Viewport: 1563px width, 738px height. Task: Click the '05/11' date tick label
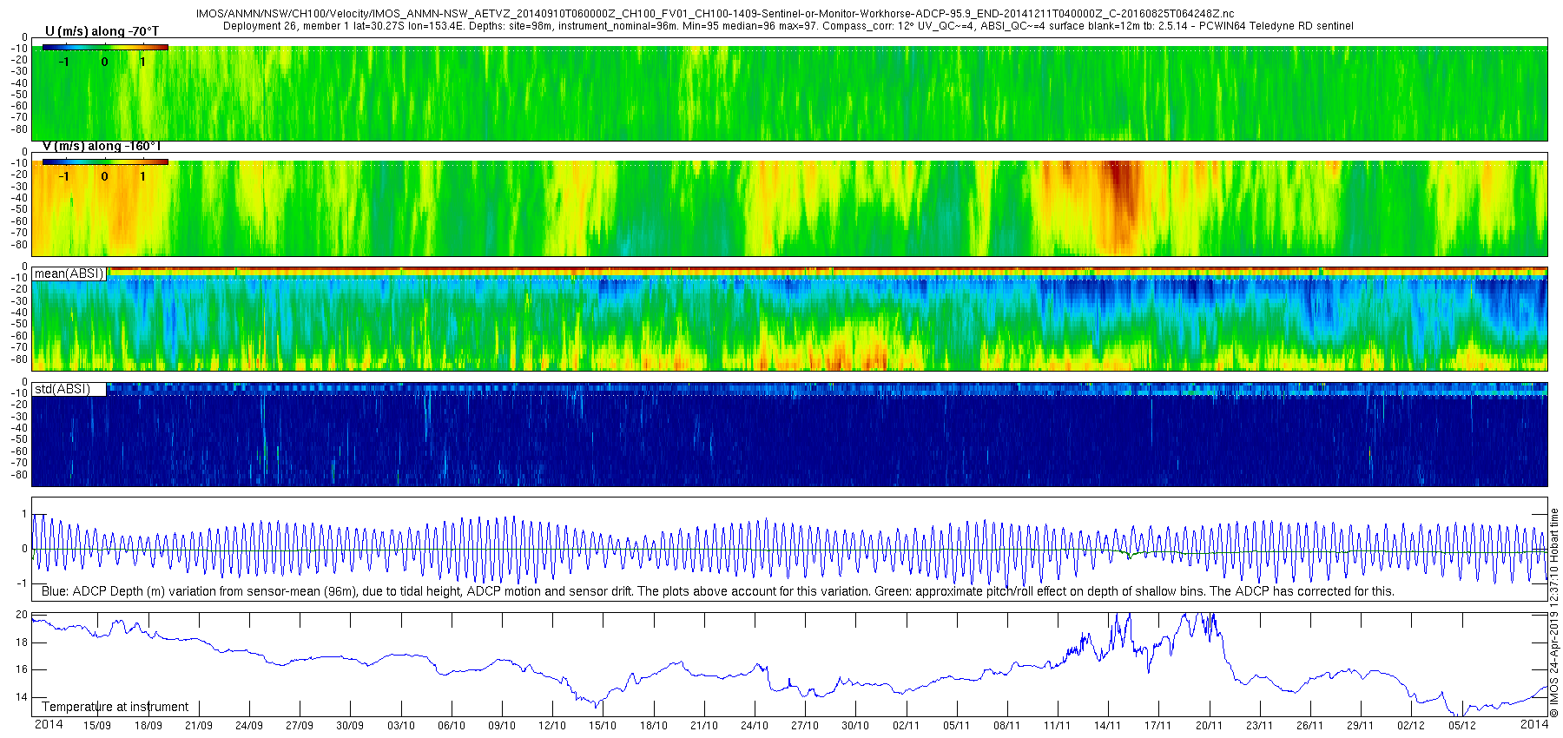pos(956,726)
